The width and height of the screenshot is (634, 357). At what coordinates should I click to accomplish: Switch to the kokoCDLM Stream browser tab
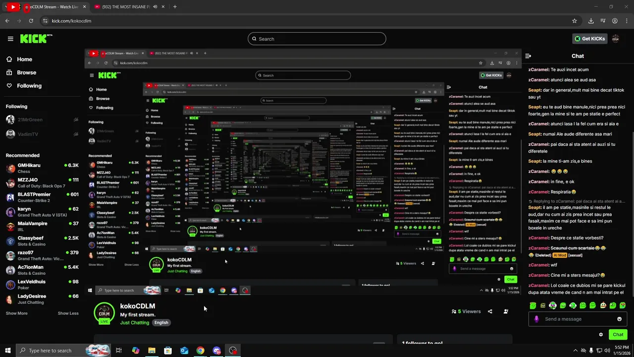tap(53, 7)
